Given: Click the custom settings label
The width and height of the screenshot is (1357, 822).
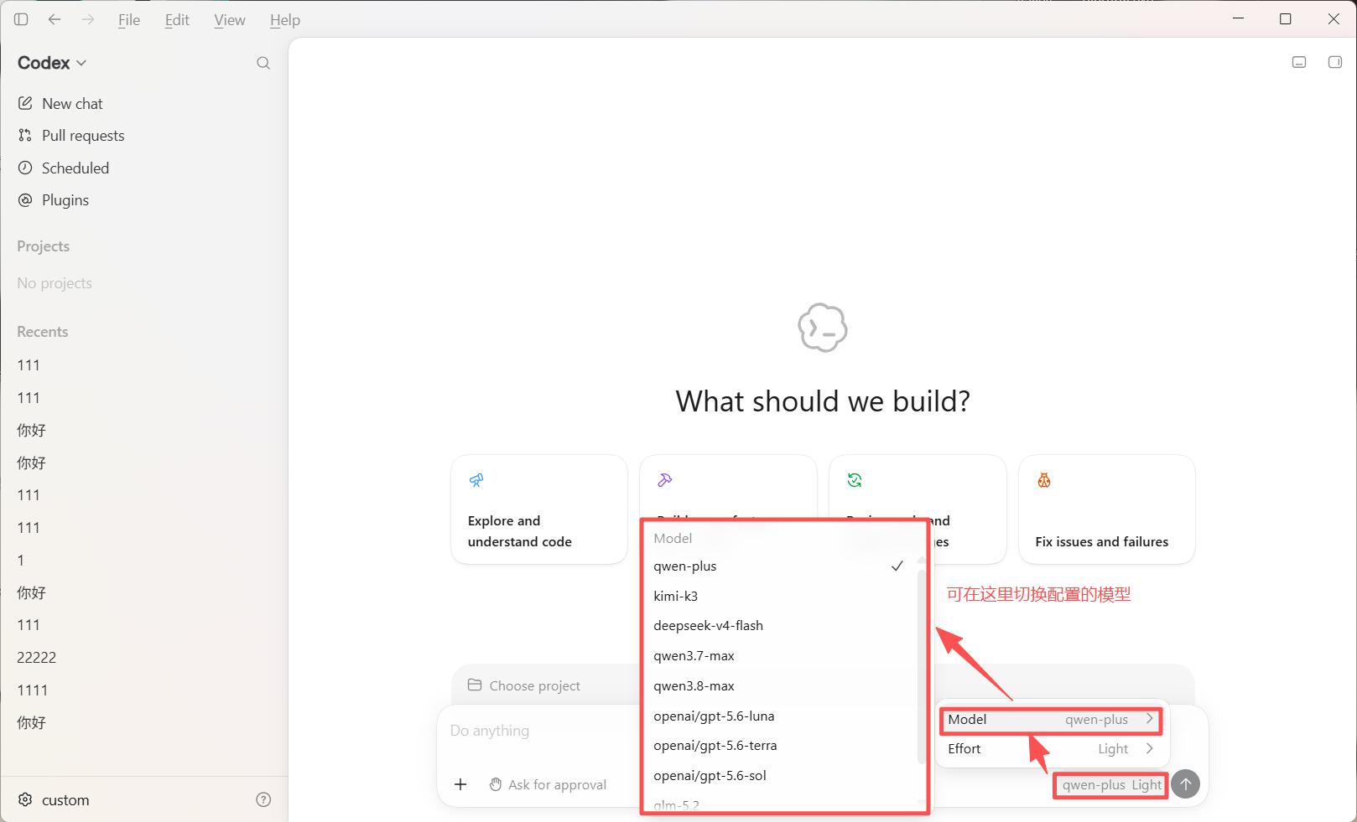Looking at the screenshot, I should click(x=65, y=800).
